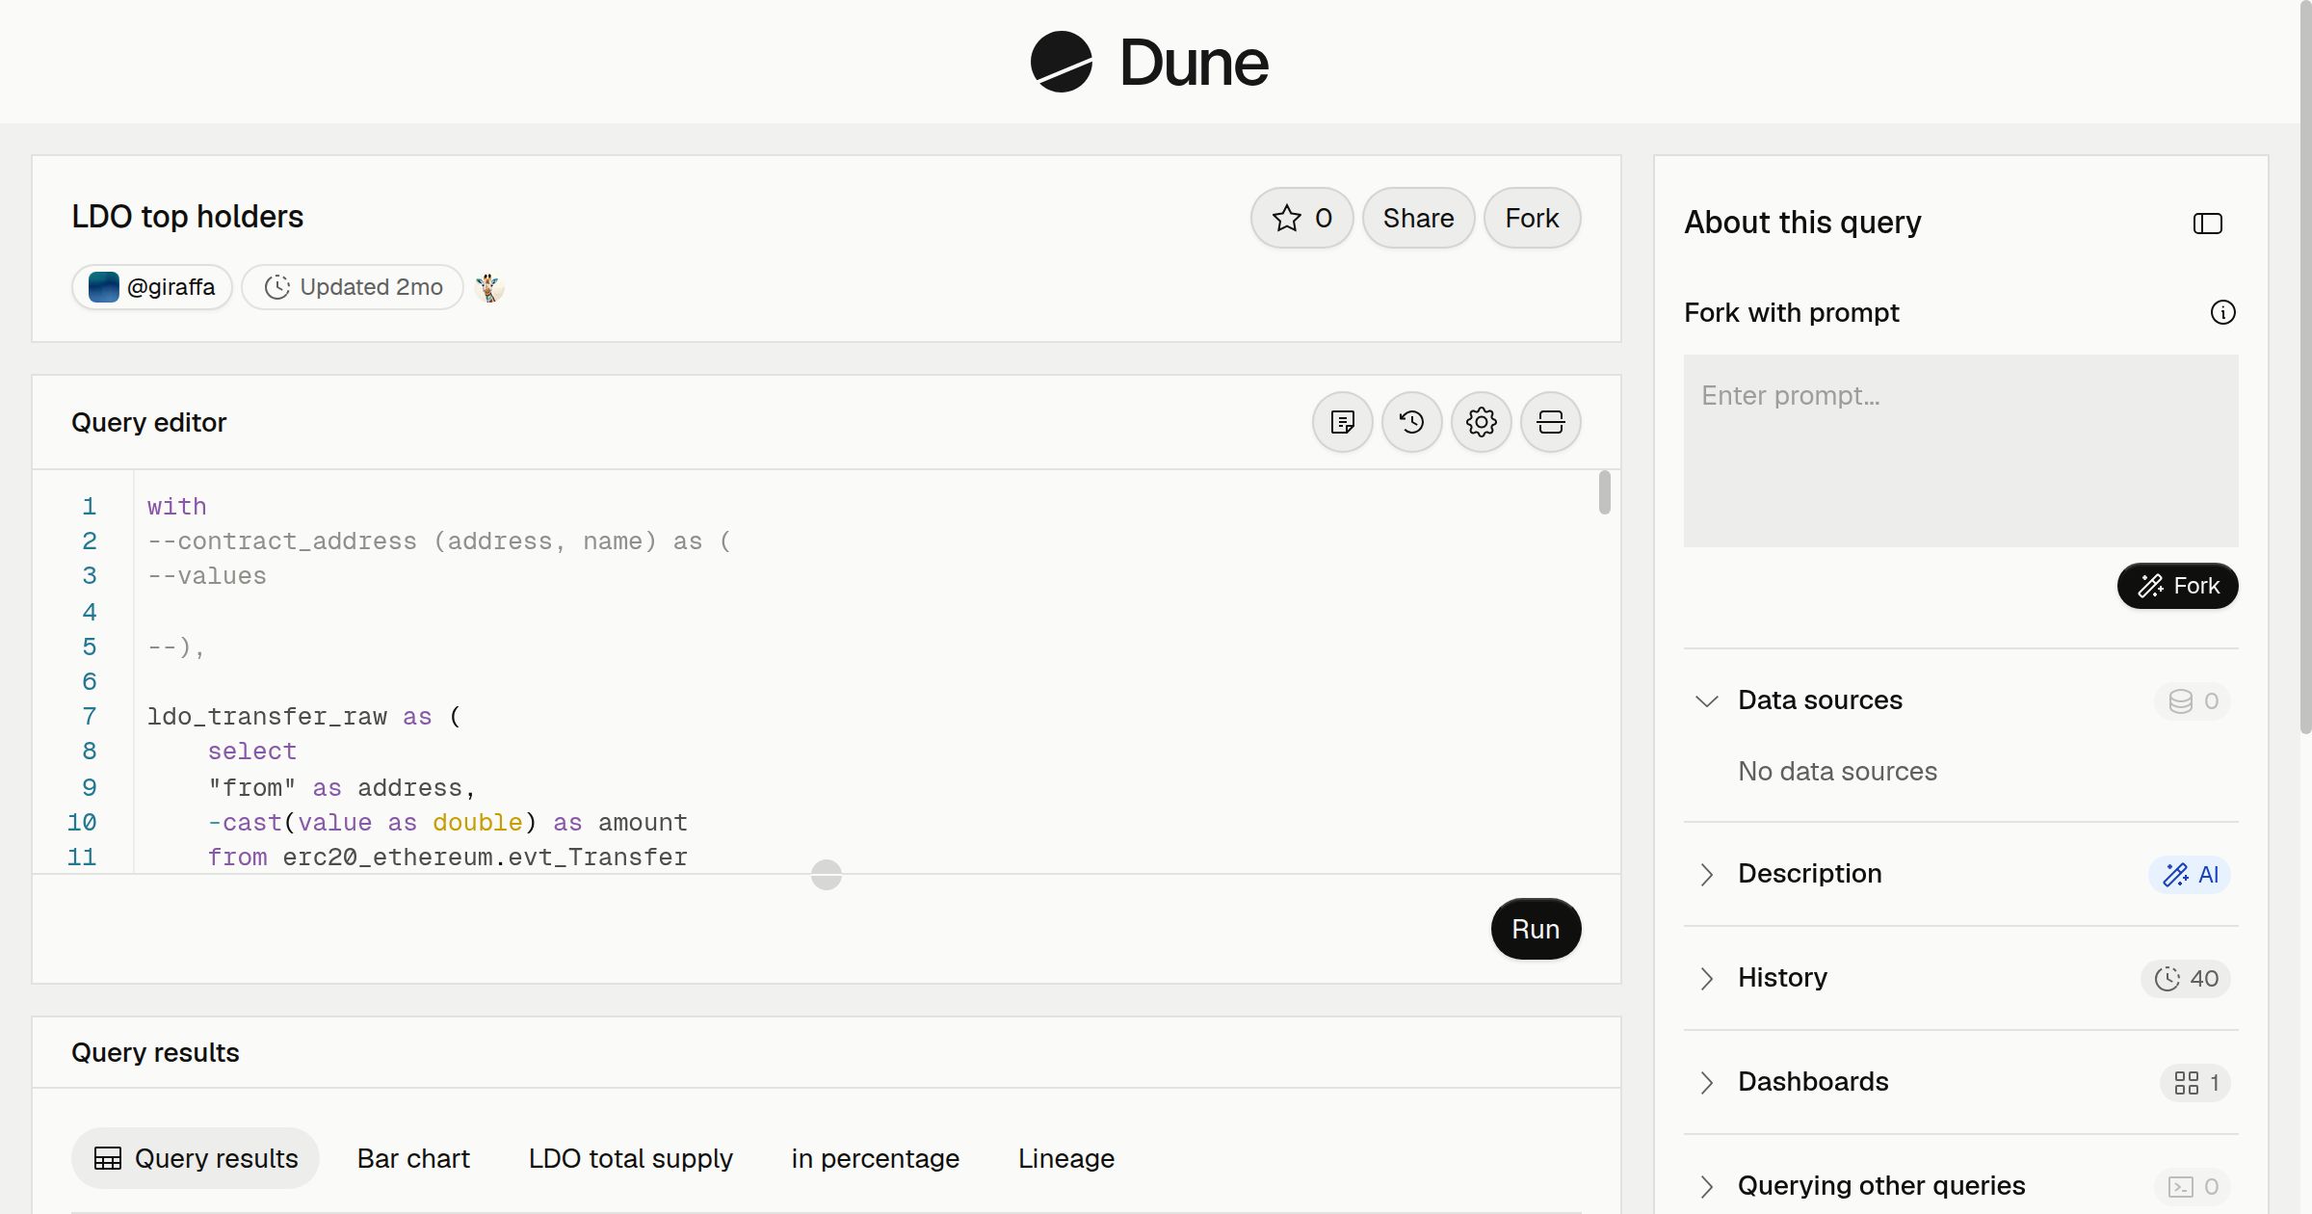Run the query
Image resolution: width=2312 pixels, height=1214 pixels.
pos(1536,929)
